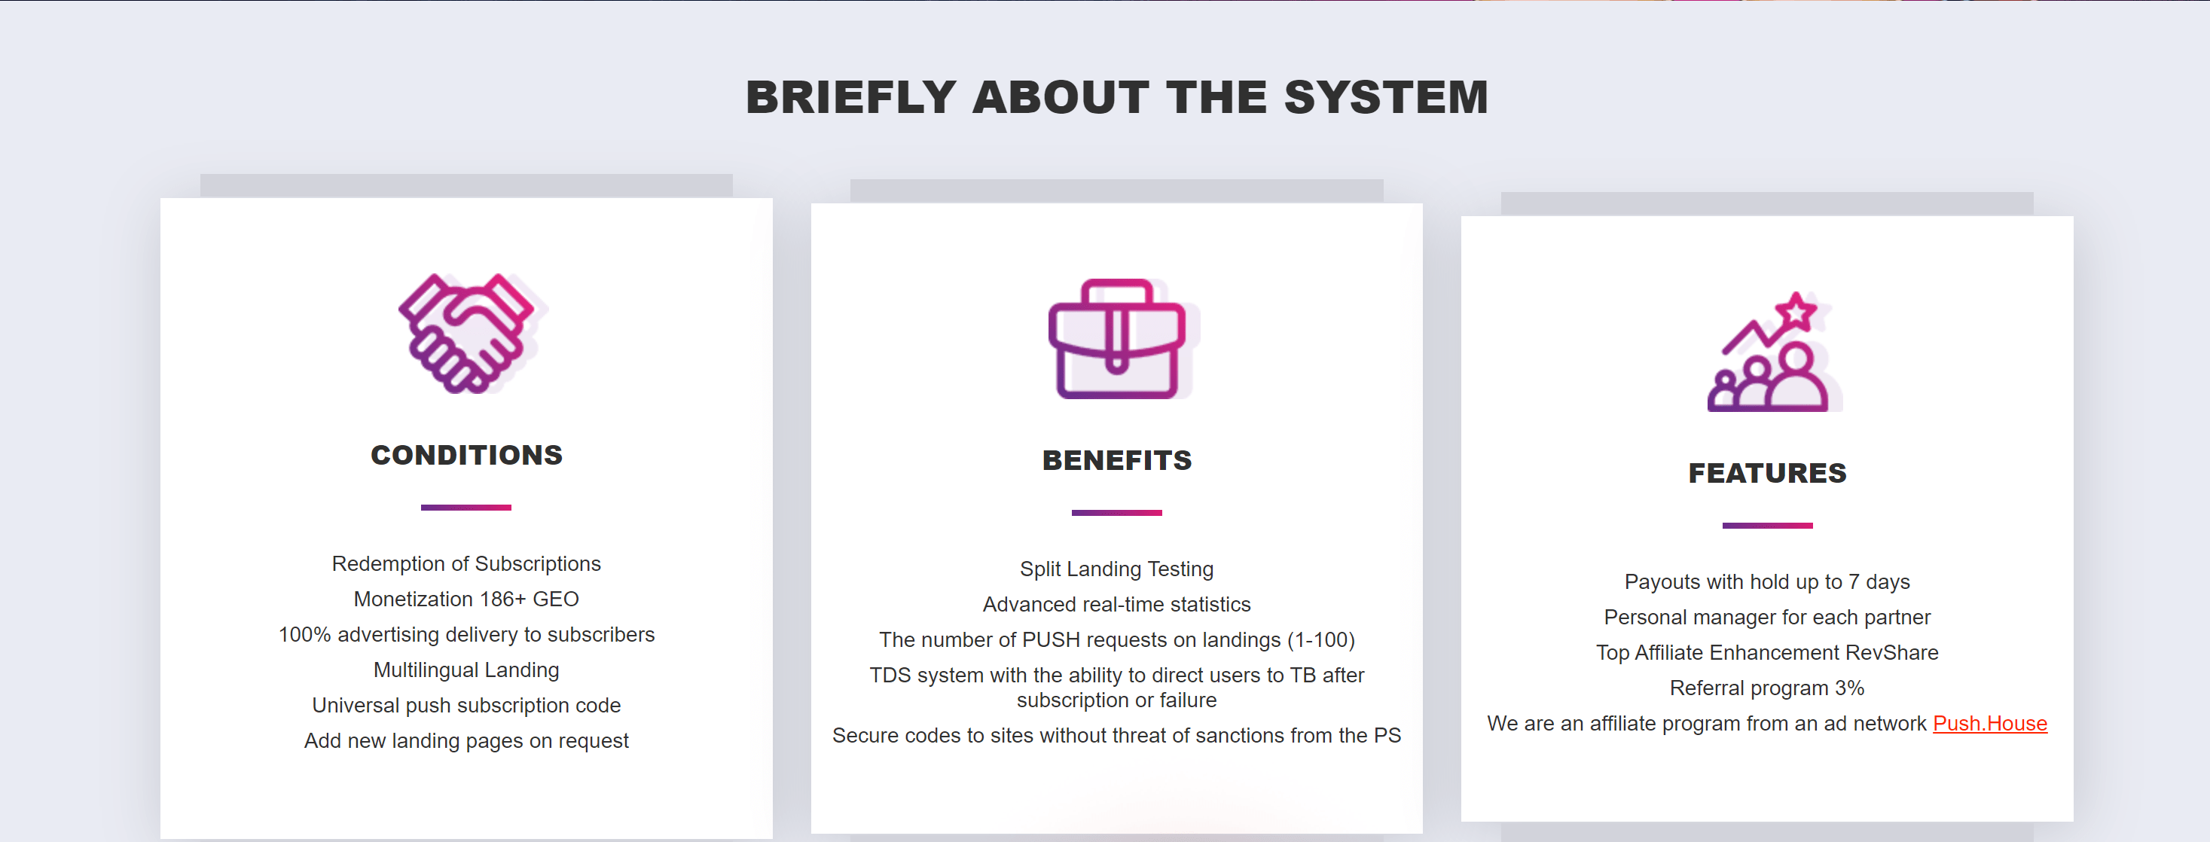Click the Advanced real-time statistics item

(1116, 605)
